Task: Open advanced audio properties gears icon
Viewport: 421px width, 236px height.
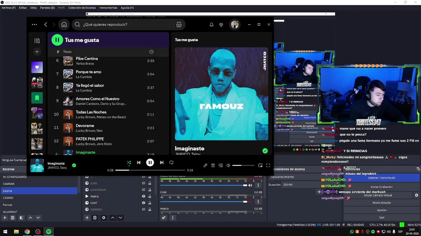Action: point(164,218)
